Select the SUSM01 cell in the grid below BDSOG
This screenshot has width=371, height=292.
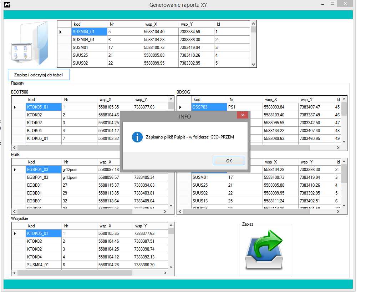click(x=209, y=177)
